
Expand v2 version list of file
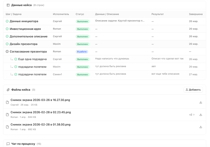192,115
